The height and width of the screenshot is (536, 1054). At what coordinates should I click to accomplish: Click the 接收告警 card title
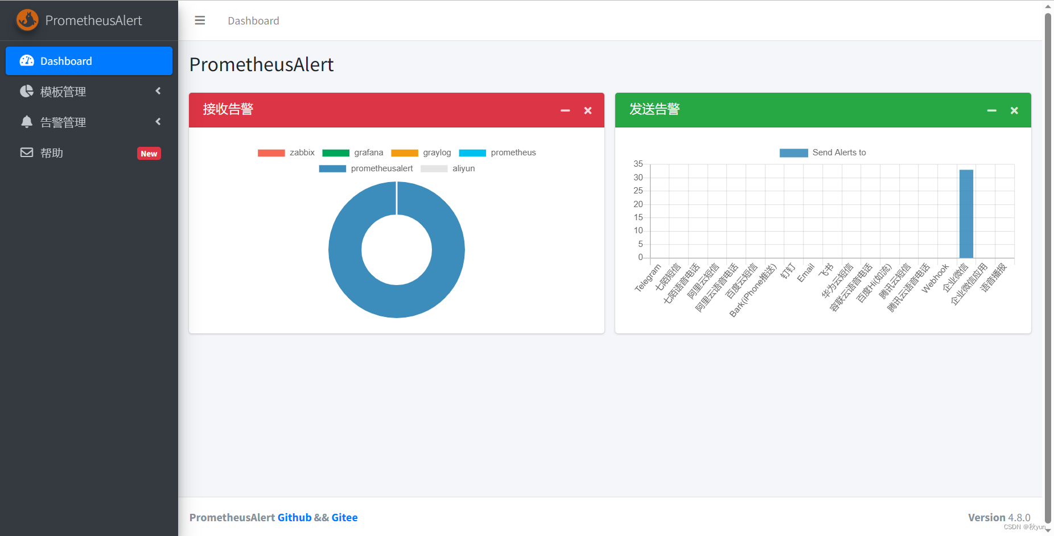click(x=228, y=109)
